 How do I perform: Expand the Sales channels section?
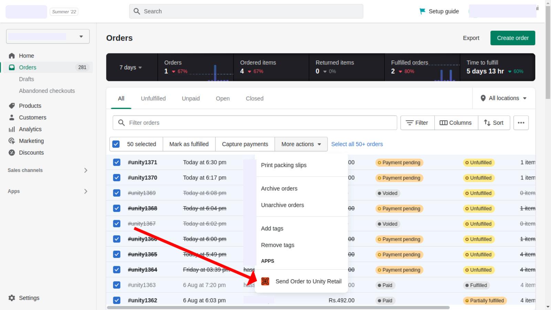coord(85,170)
